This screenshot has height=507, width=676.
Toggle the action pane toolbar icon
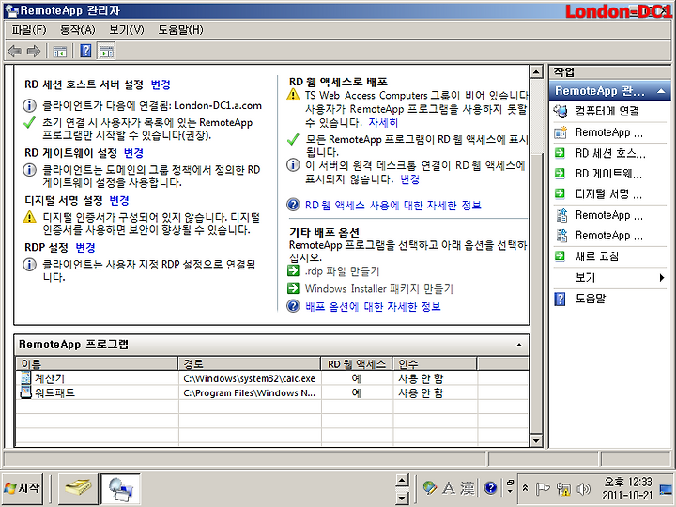pos(106,52)
